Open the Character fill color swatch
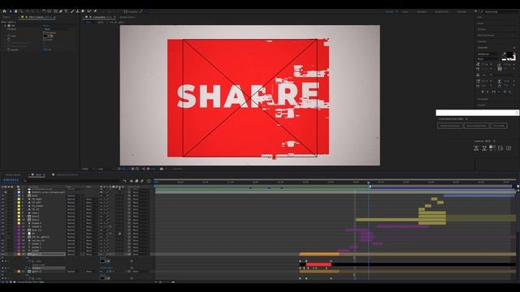The image size is (520, 292). coord(510,54)
